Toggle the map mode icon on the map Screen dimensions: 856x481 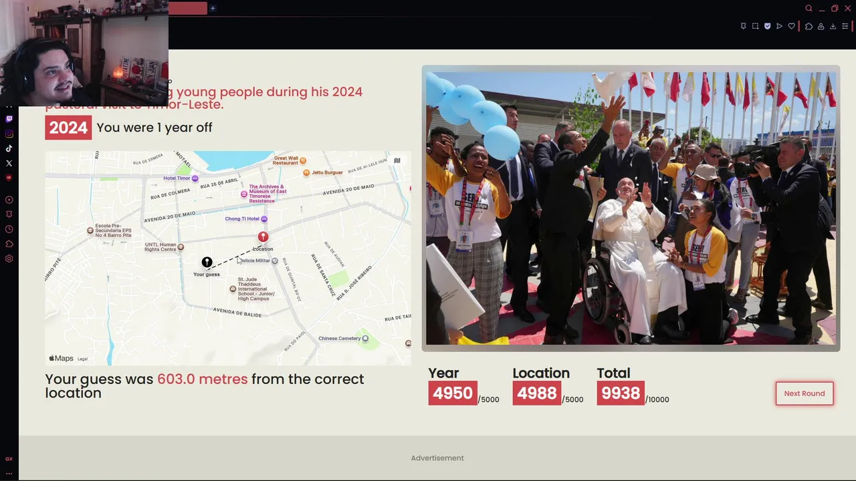point(397,160)
